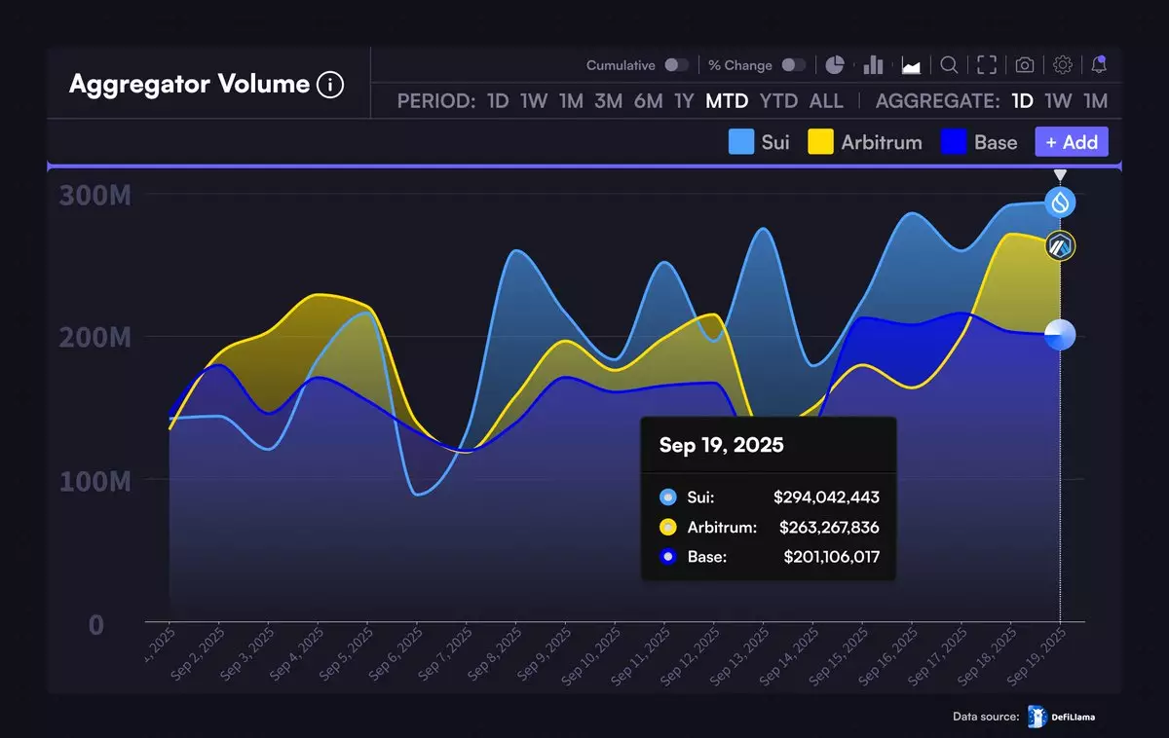Turn on the % Change toggle
This screenshot has width=1169, height=738.
pyautogui.click(x=794, y=65)
